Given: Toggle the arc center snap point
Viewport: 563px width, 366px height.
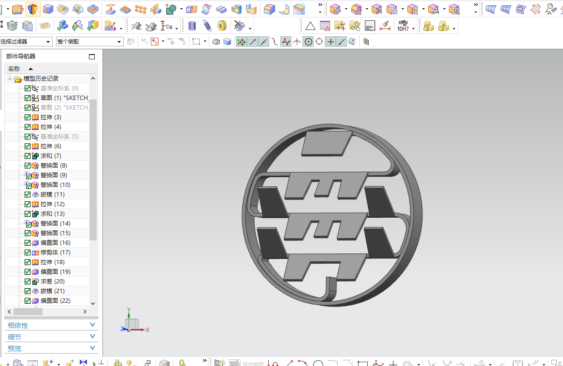Looking at the screenshot, I should click(x=308, y=42).
